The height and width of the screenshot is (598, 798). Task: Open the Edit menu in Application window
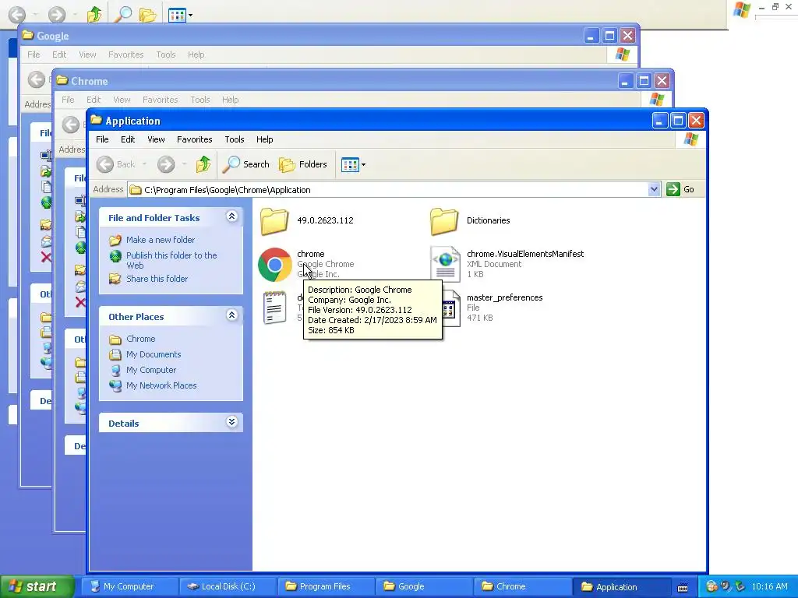(x=128, y=139)
